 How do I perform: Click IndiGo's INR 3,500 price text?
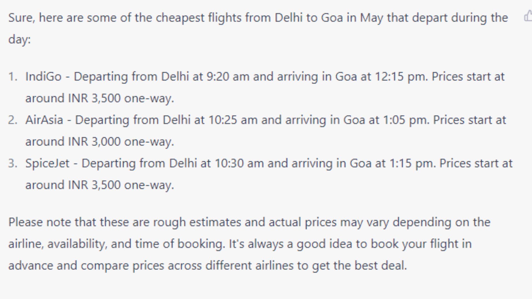point(94,99)
